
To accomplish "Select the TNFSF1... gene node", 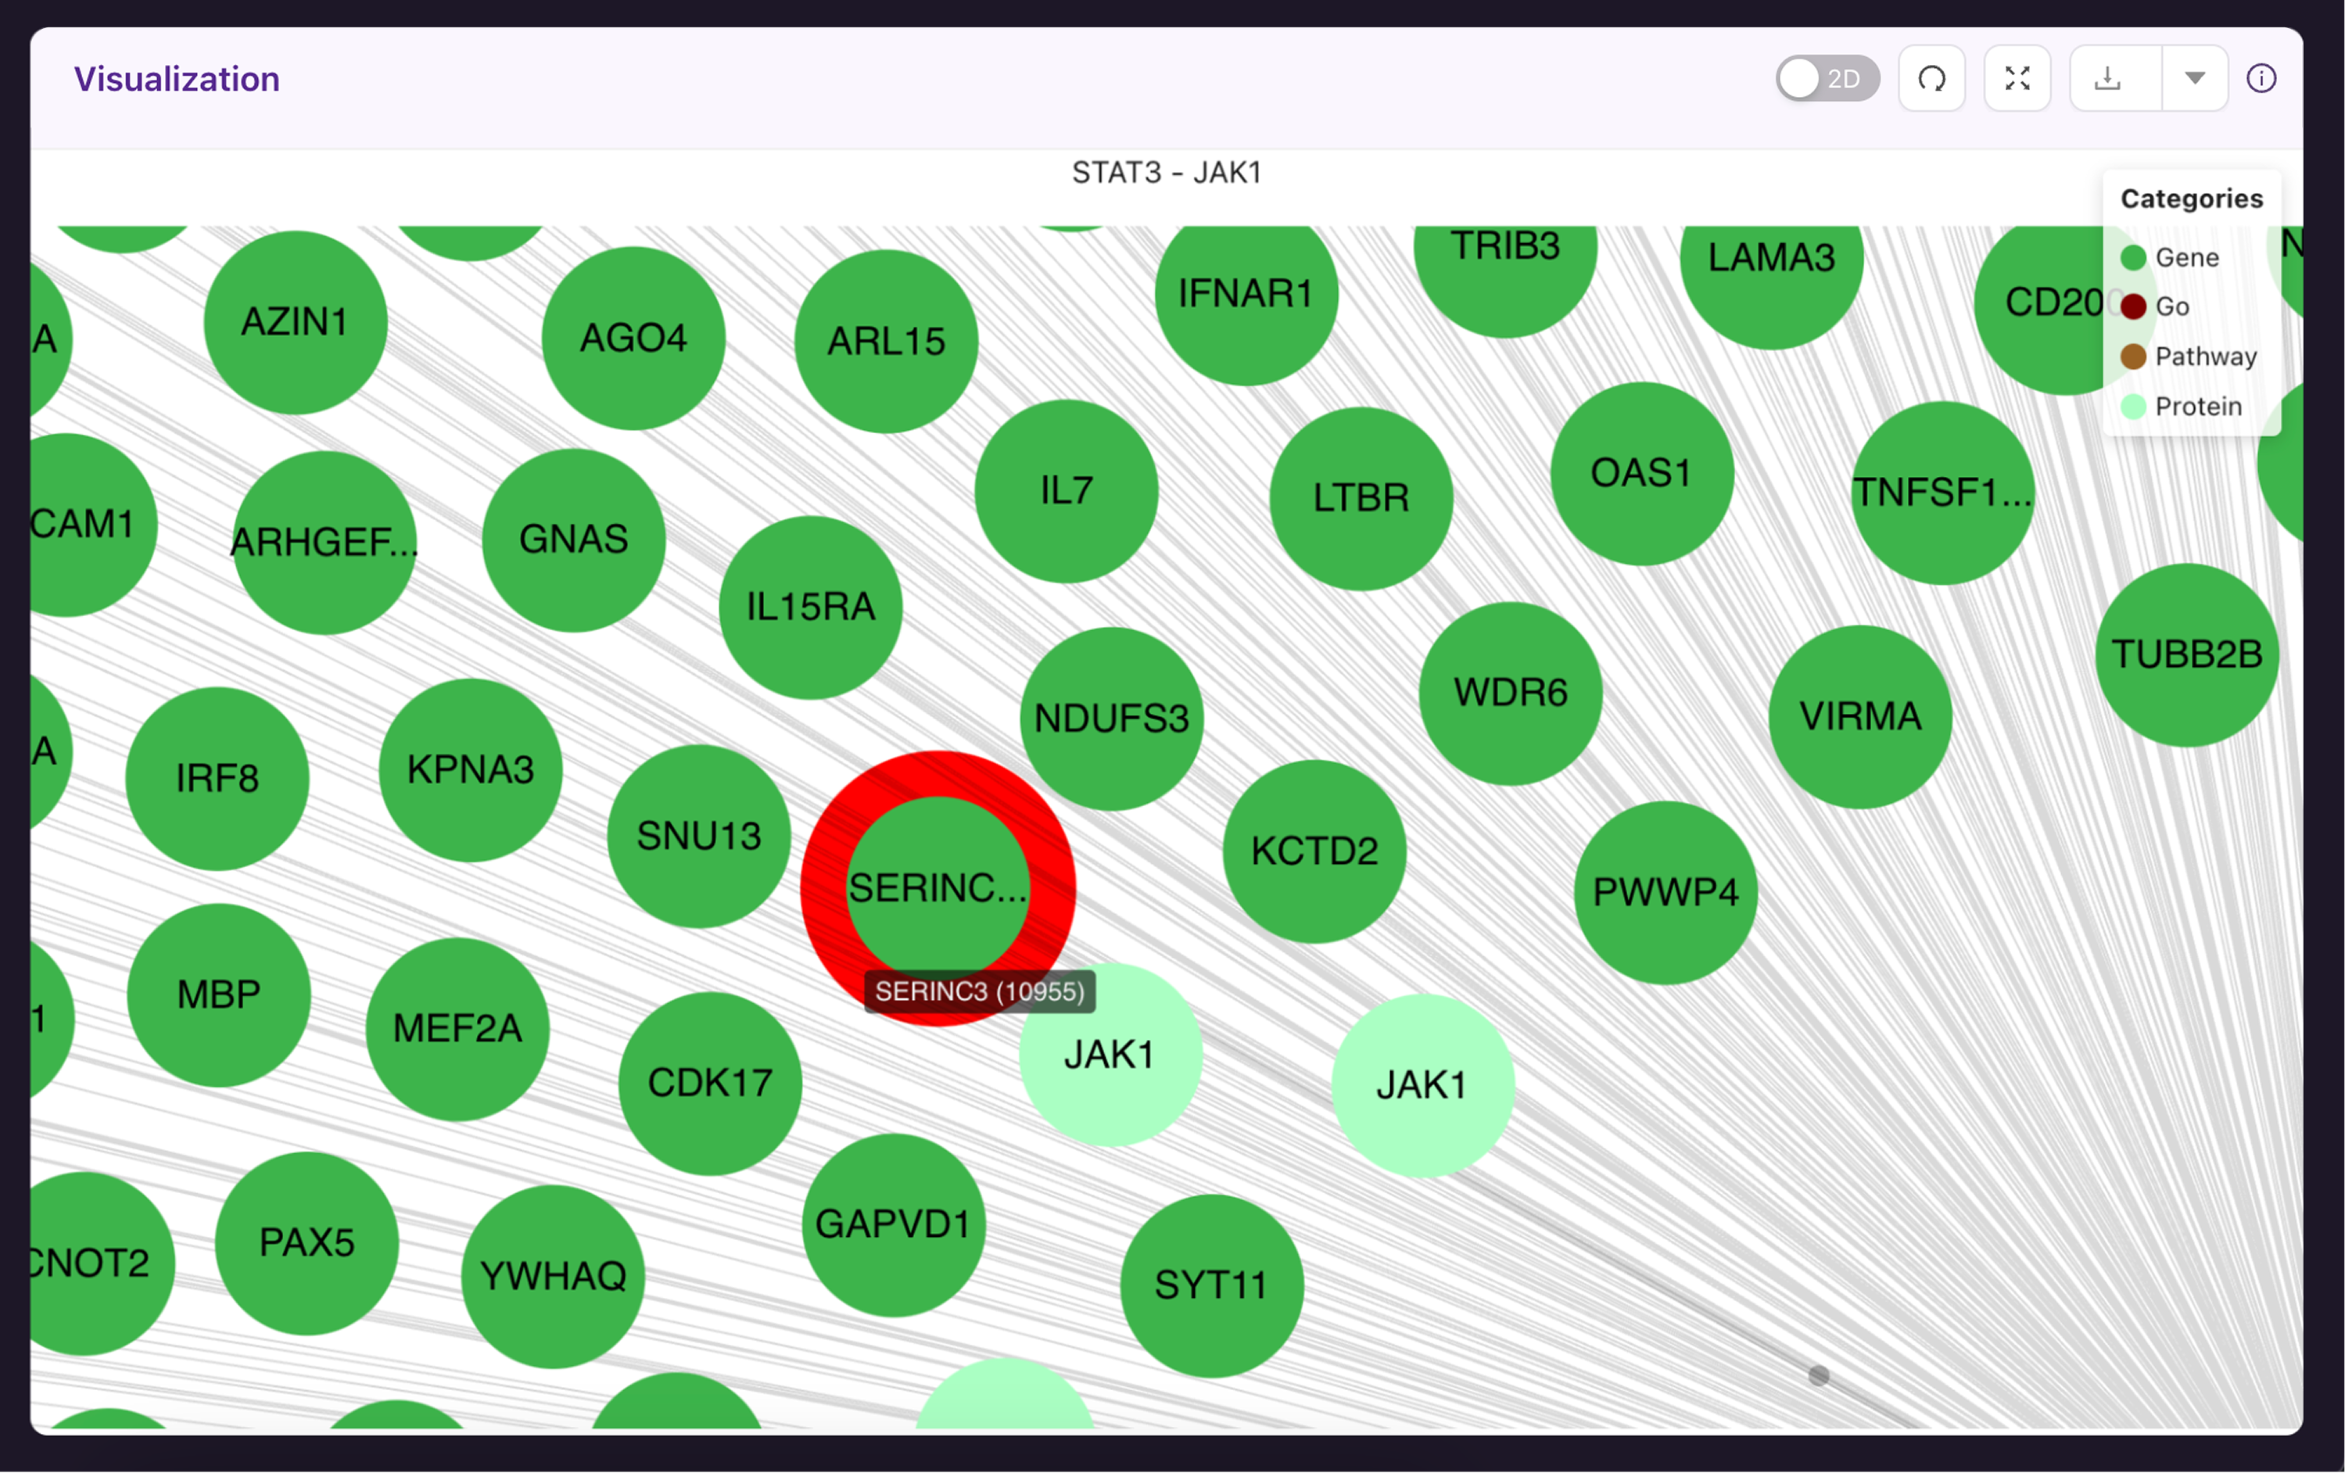I will (x=1943, y=493).
